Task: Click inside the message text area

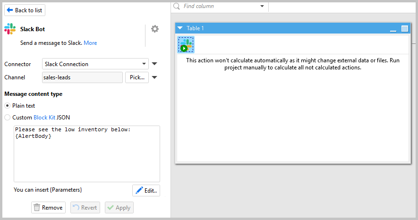Action: pyautogui.click(x=87, y=154)
